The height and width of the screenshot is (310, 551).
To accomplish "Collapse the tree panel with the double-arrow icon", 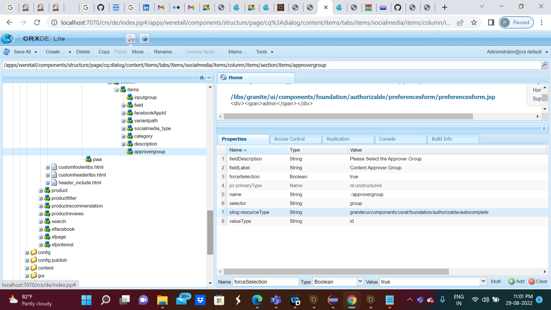I will 209,77.
